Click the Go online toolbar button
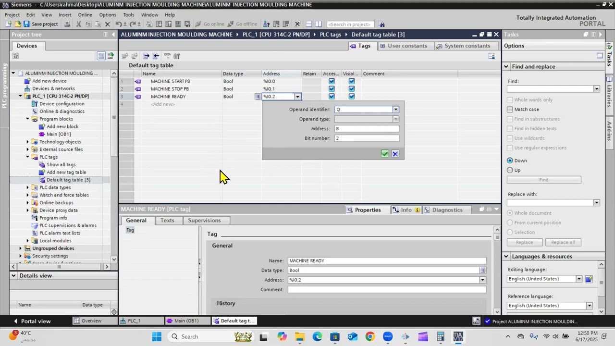615x346 pixels. (210, 24)
